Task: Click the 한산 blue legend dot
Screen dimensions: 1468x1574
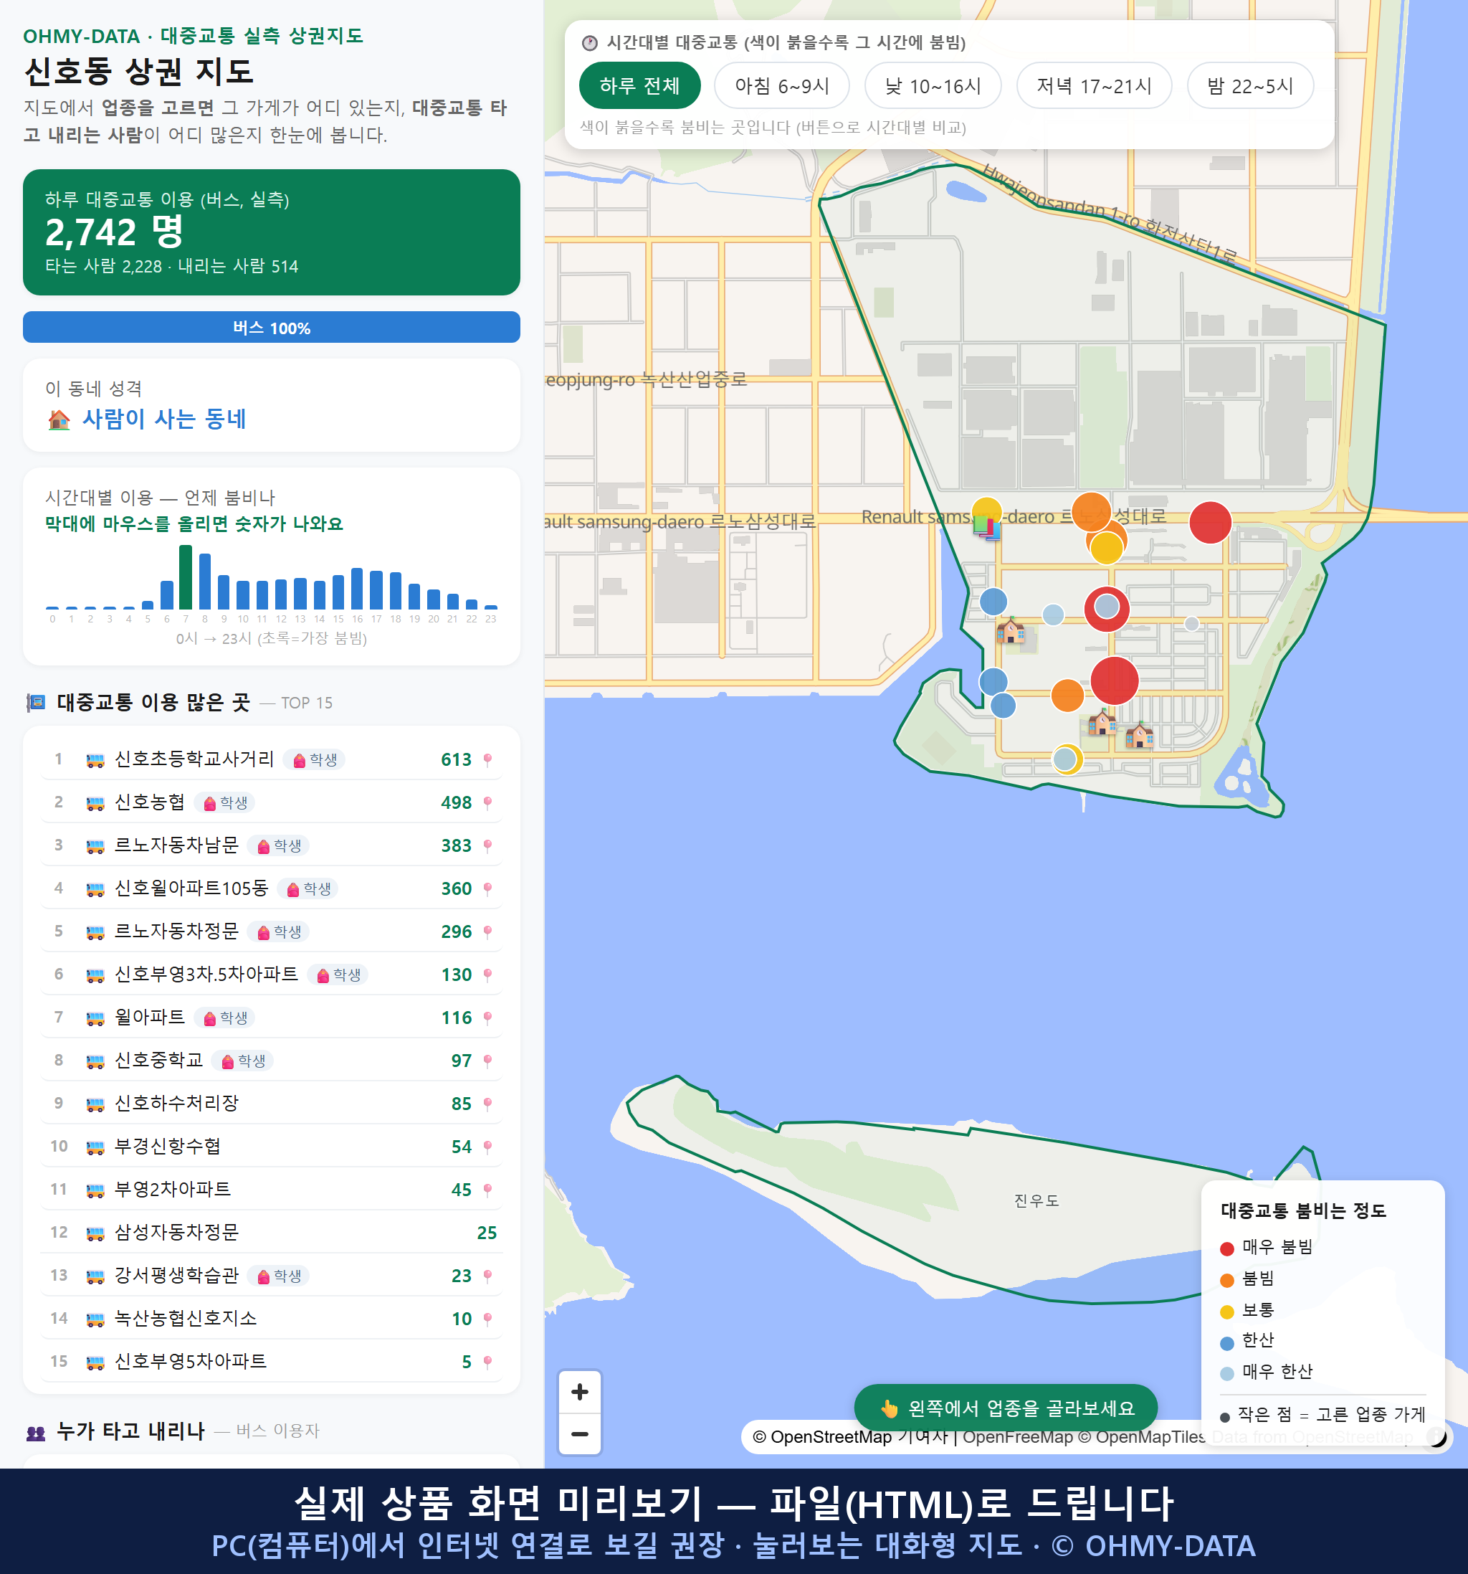Action: pyautogui.click(x=1227, y=1343)
